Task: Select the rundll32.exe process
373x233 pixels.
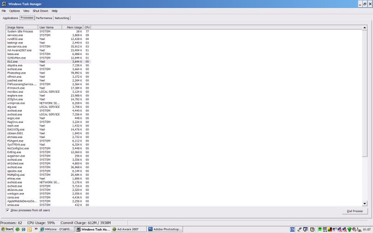Action: point(48,39)
